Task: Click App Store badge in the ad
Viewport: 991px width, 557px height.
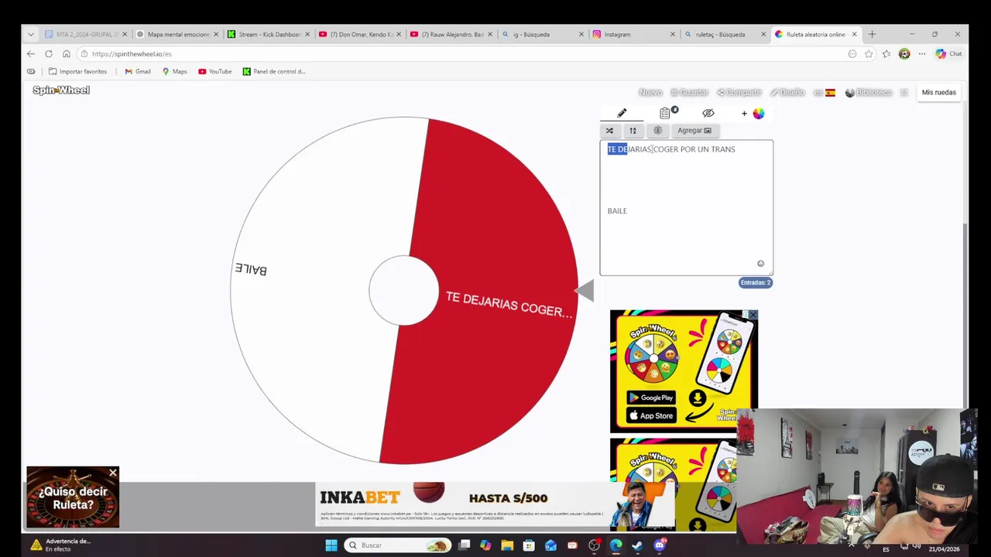Action: [x=651, y=415]
